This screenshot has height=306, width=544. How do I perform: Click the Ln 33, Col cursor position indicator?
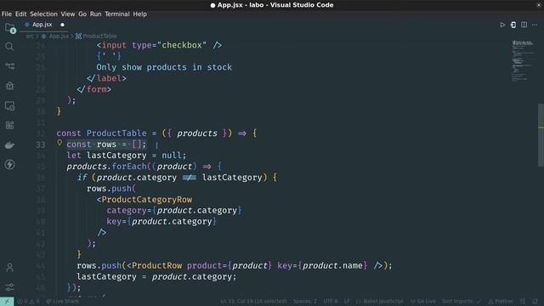[x=253, y=302]
